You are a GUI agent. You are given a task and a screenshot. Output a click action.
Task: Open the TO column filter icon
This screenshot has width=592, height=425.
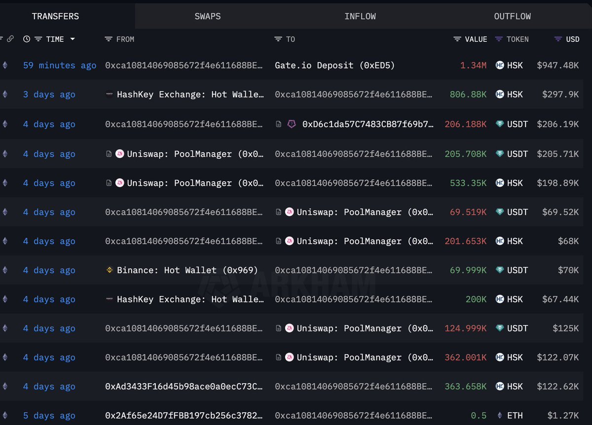tap(278, 39)
